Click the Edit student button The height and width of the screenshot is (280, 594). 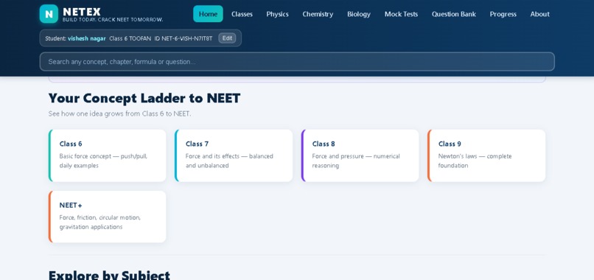pos(227,38)
